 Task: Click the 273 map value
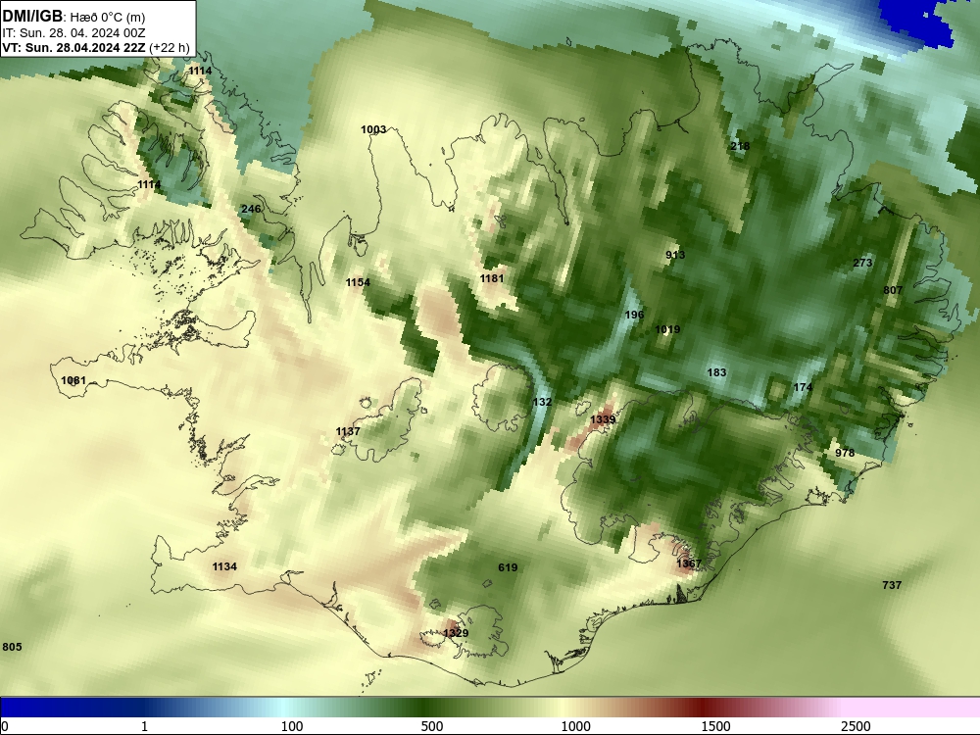point(862,263)
